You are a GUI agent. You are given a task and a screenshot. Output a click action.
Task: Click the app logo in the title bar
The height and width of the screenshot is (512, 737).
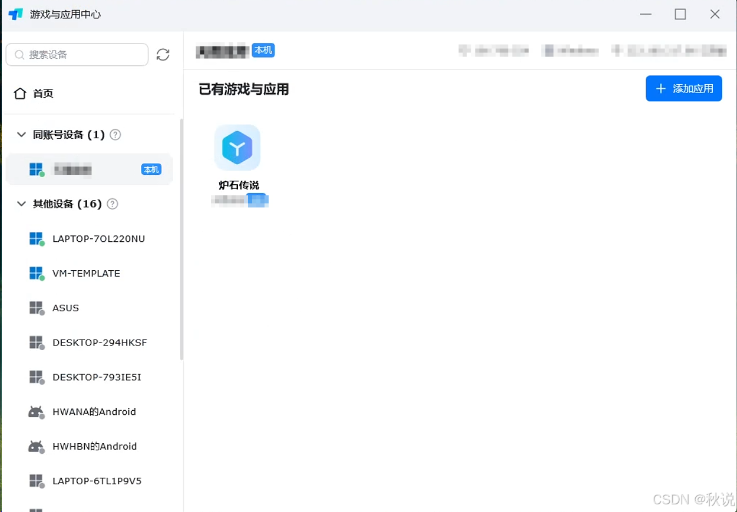(x=14, y=14)
